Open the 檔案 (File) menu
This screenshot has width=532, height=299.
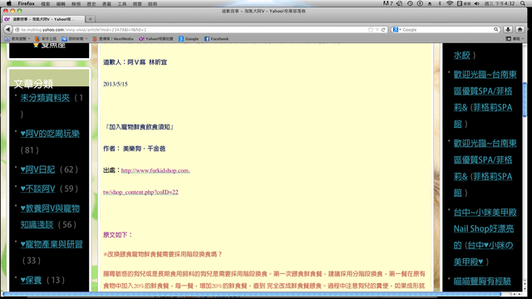[x=46, y=3]
